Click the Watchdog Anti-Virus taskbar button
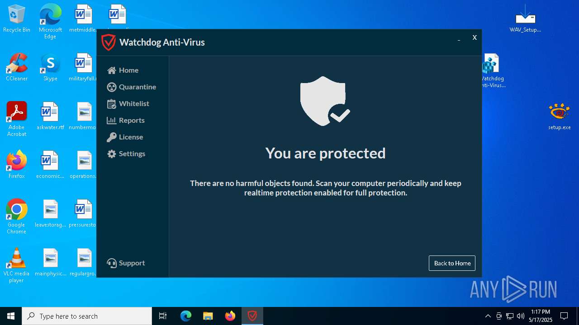This screenshot has height=325, width=579. pos(252,316)
